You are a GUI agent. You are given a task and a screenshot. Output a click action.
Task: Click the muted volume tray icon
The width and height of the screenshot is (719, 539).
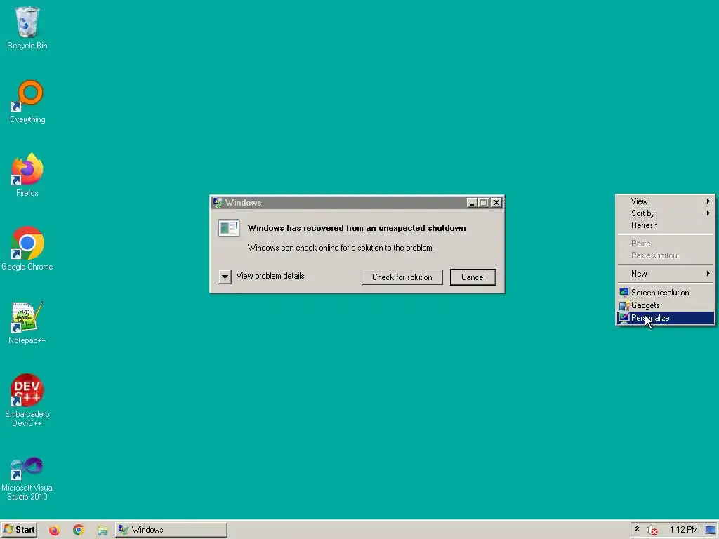652,530
